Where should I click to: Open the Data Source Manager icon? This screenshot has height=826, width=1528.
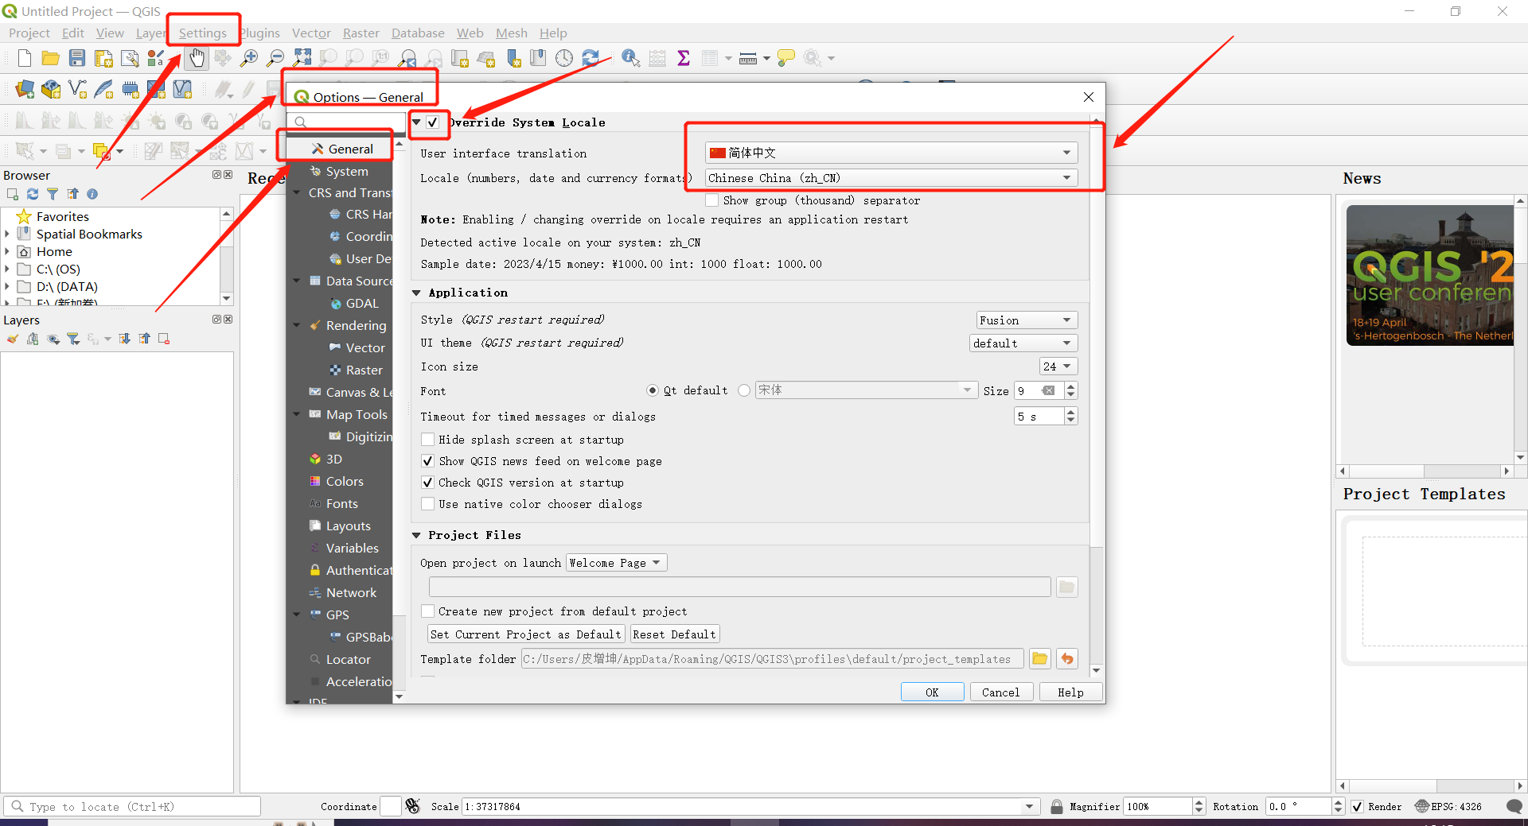[25, 89]
